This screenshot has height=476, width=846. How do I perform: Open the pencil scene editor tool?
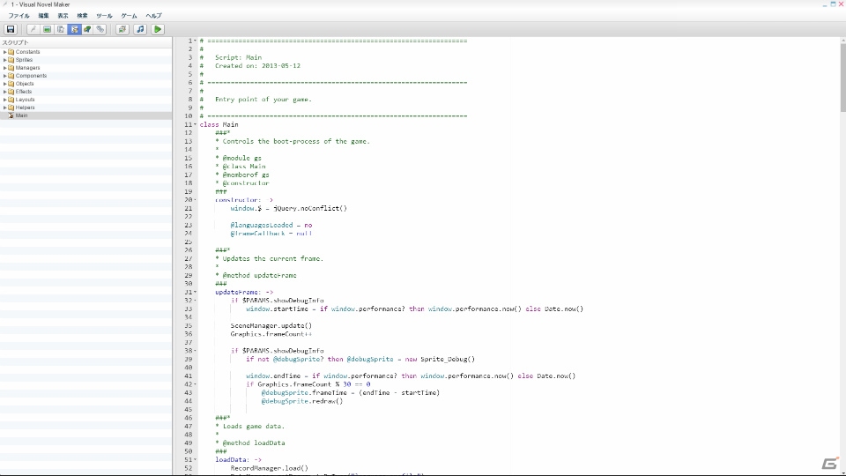coord(33,29)
